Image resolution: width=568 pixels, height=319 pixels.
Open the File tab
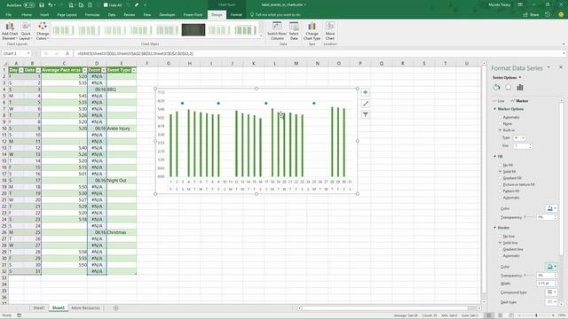tap(8, 15)
